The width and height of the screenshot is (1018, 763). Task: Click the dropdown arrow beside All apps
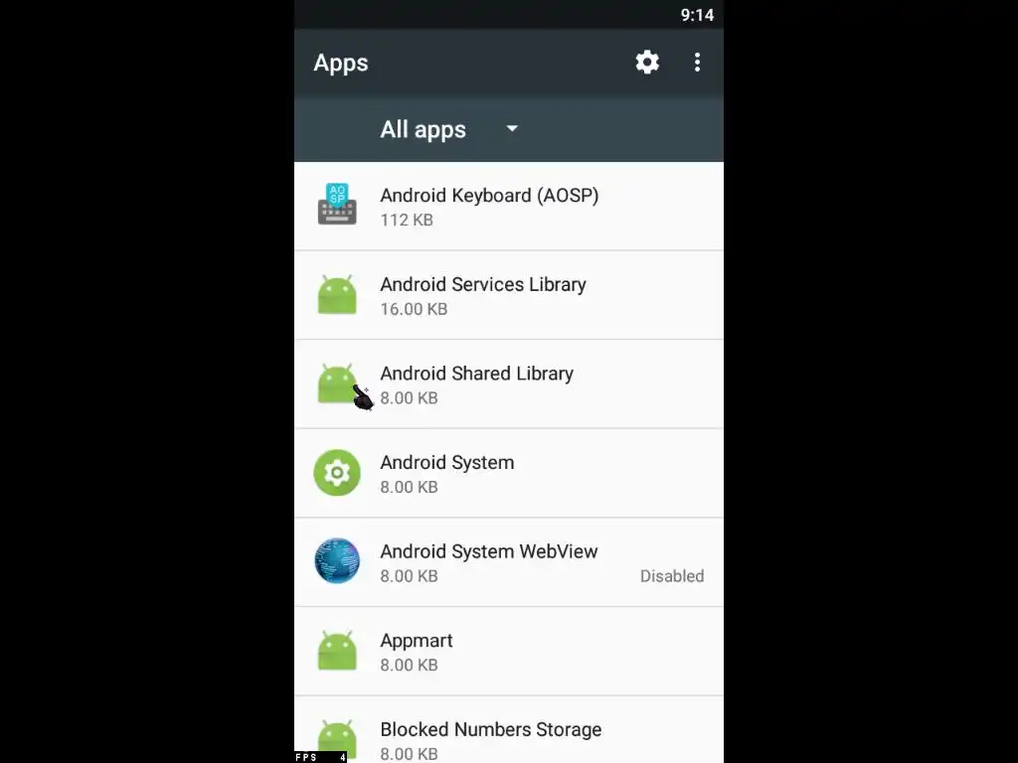pos(512,128)
